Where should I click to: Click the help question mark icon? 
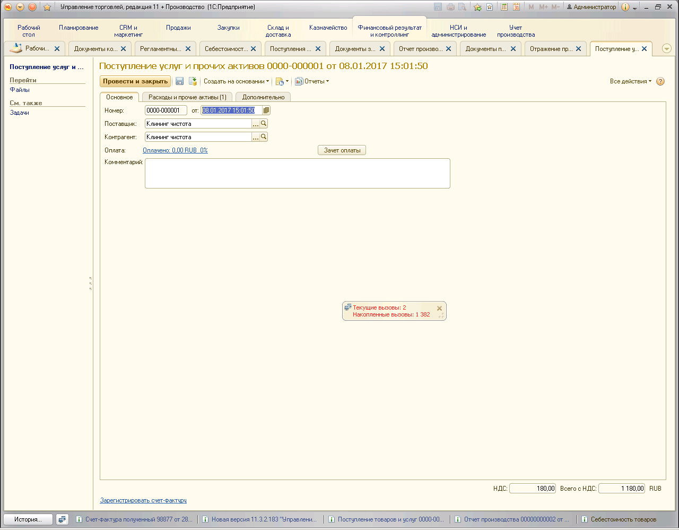coord(660,81)
